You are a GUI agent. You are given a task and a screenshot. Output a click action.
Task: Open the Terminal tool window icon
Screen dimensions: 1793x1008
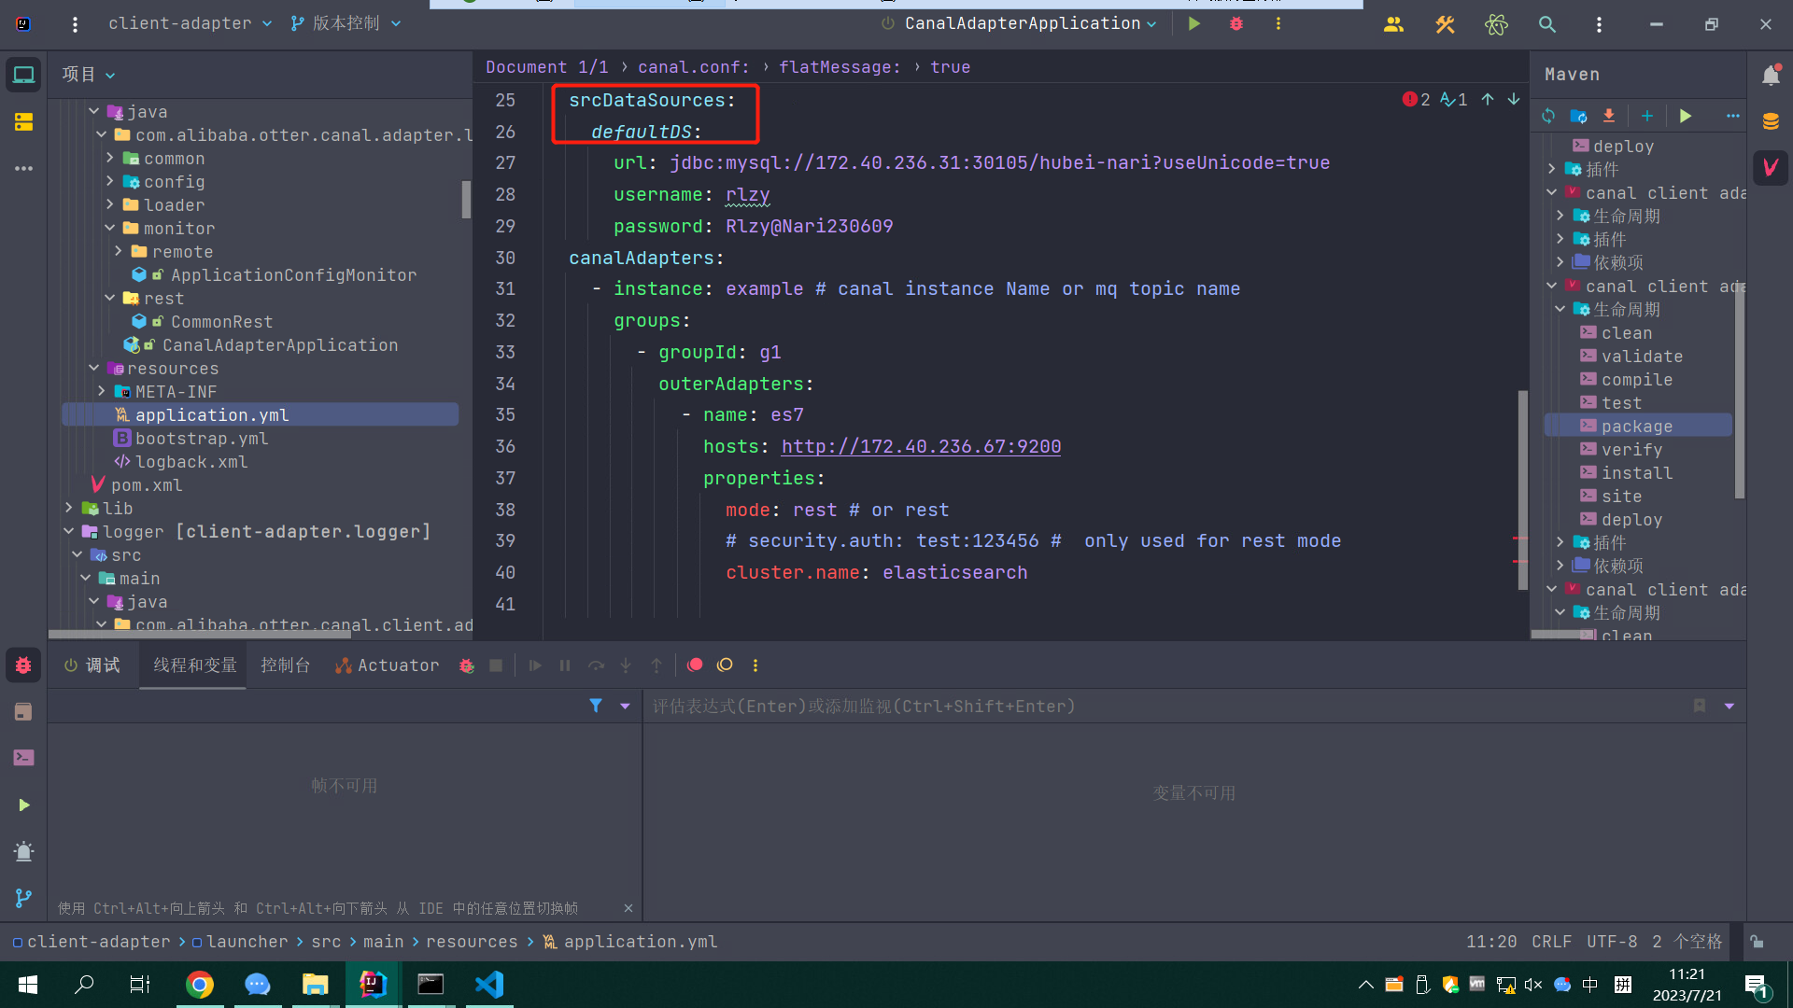pos(23,757)
